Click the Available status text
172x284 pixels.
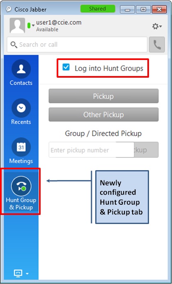(47, 30)
